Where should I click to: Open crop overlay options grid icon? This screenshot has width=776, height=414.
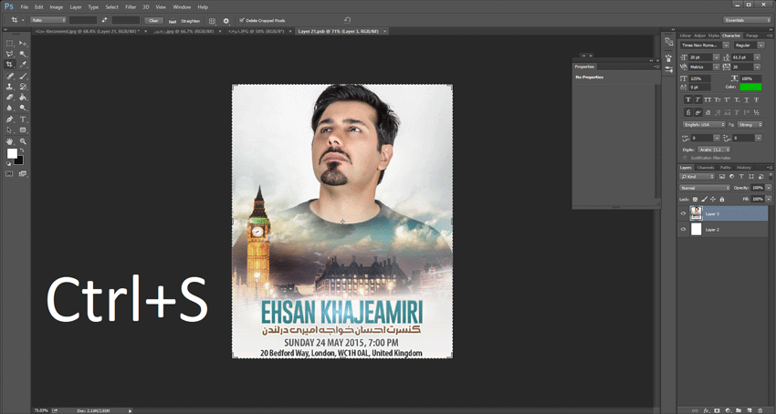[x=212, y=21]
